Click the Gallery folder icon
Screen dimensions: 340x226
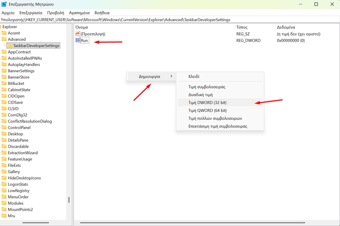[4, 172]
